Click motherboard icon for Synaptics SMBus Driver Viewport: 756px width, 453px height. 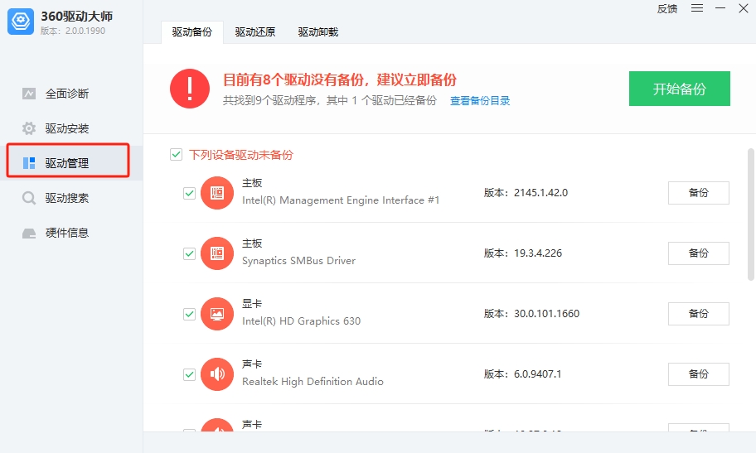pyautogui.click(x=217, y=253)
